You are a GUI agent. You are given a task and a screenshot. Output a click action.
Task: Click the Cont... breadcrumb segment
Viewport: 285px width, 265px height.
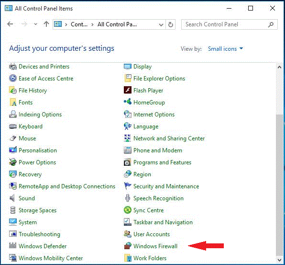tap(79, 24)
